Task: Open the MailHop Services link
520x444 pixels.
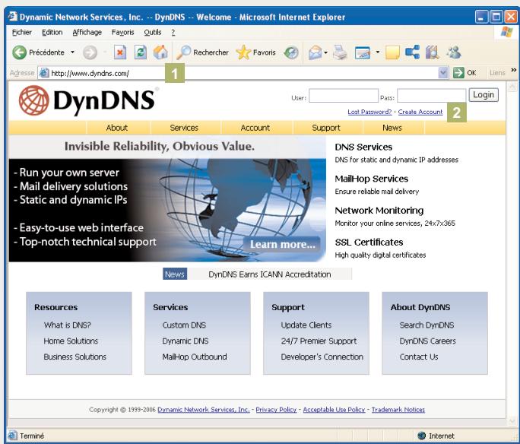Action: (372, 179)
